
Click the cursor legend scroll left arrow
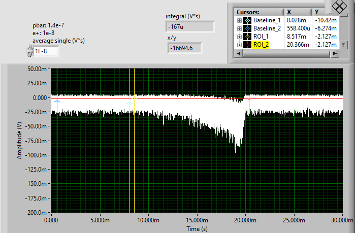pyautogui.click(x=238, y=54)
